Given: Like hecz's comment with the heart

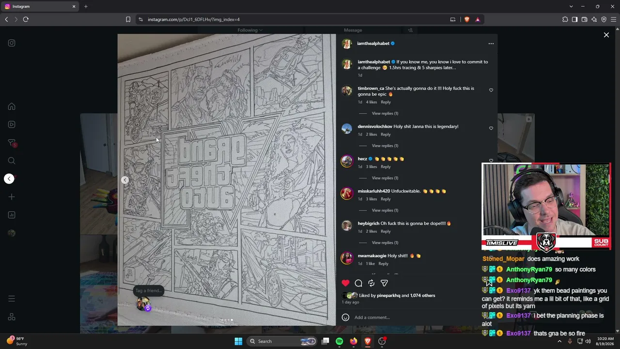Looking at the screenshot, I should pyautogui.click(x=491, y=160).
